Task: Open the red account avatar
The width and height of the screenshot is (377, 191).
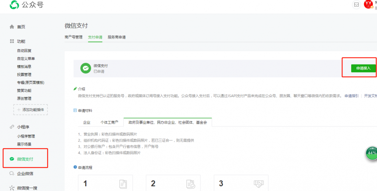Action: point(368,4)
